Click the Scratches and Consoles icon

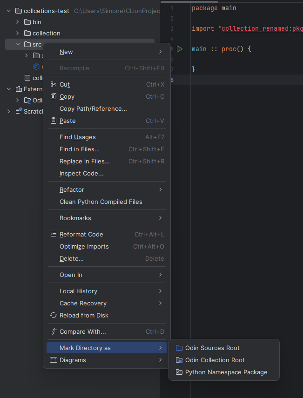[x=19, y=111]
